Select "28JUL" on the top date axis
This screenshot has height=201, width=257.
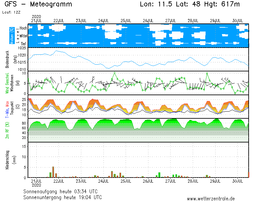pos(193,21)
